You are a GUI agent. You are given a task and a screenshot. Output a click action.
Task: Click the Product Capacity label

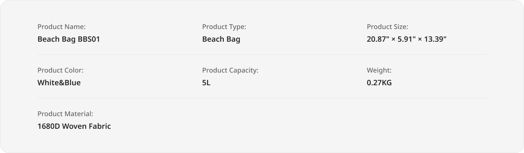click(230, 70)
